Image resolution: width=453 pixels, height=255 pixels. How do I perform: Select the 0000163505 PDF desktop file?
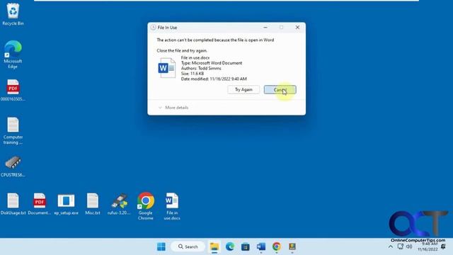pyautogui.click(x=13, y=90)
